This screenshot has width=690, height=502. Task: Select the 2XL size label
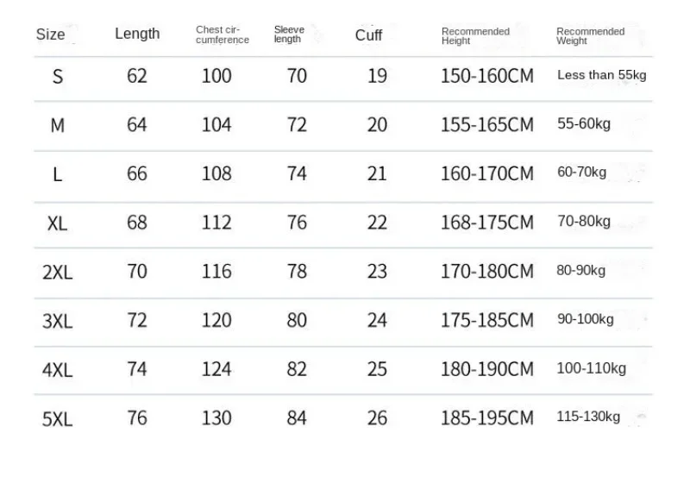tap(57, 273)
